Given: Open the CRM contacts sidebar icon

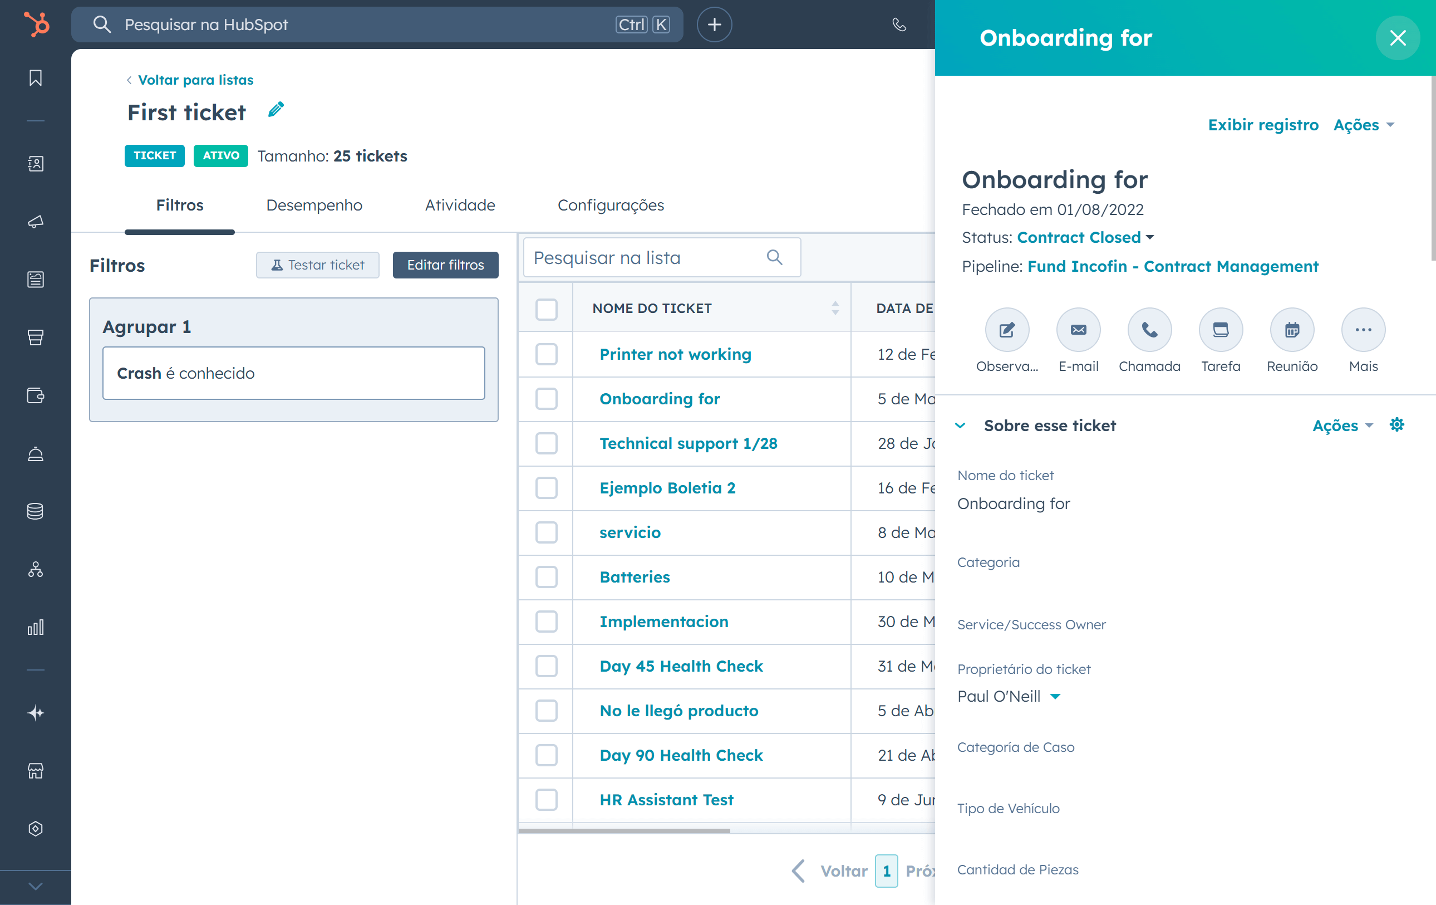Looking at the screenshot, I should pos(36,164).
